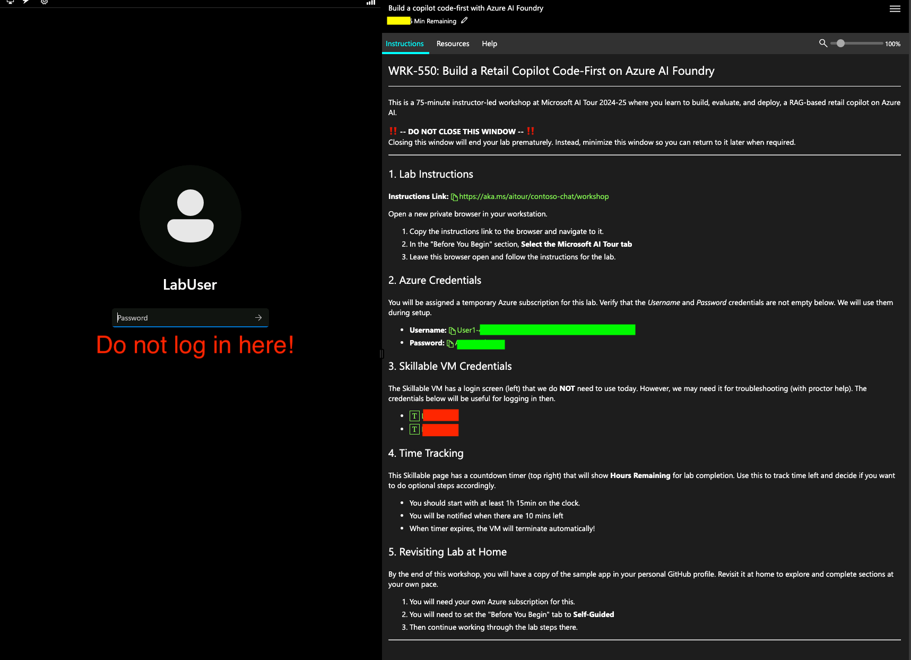The width and height of the screenshot is (911, 660).
Task: Submit password with the arrow button
Action: tap(258, 318)
